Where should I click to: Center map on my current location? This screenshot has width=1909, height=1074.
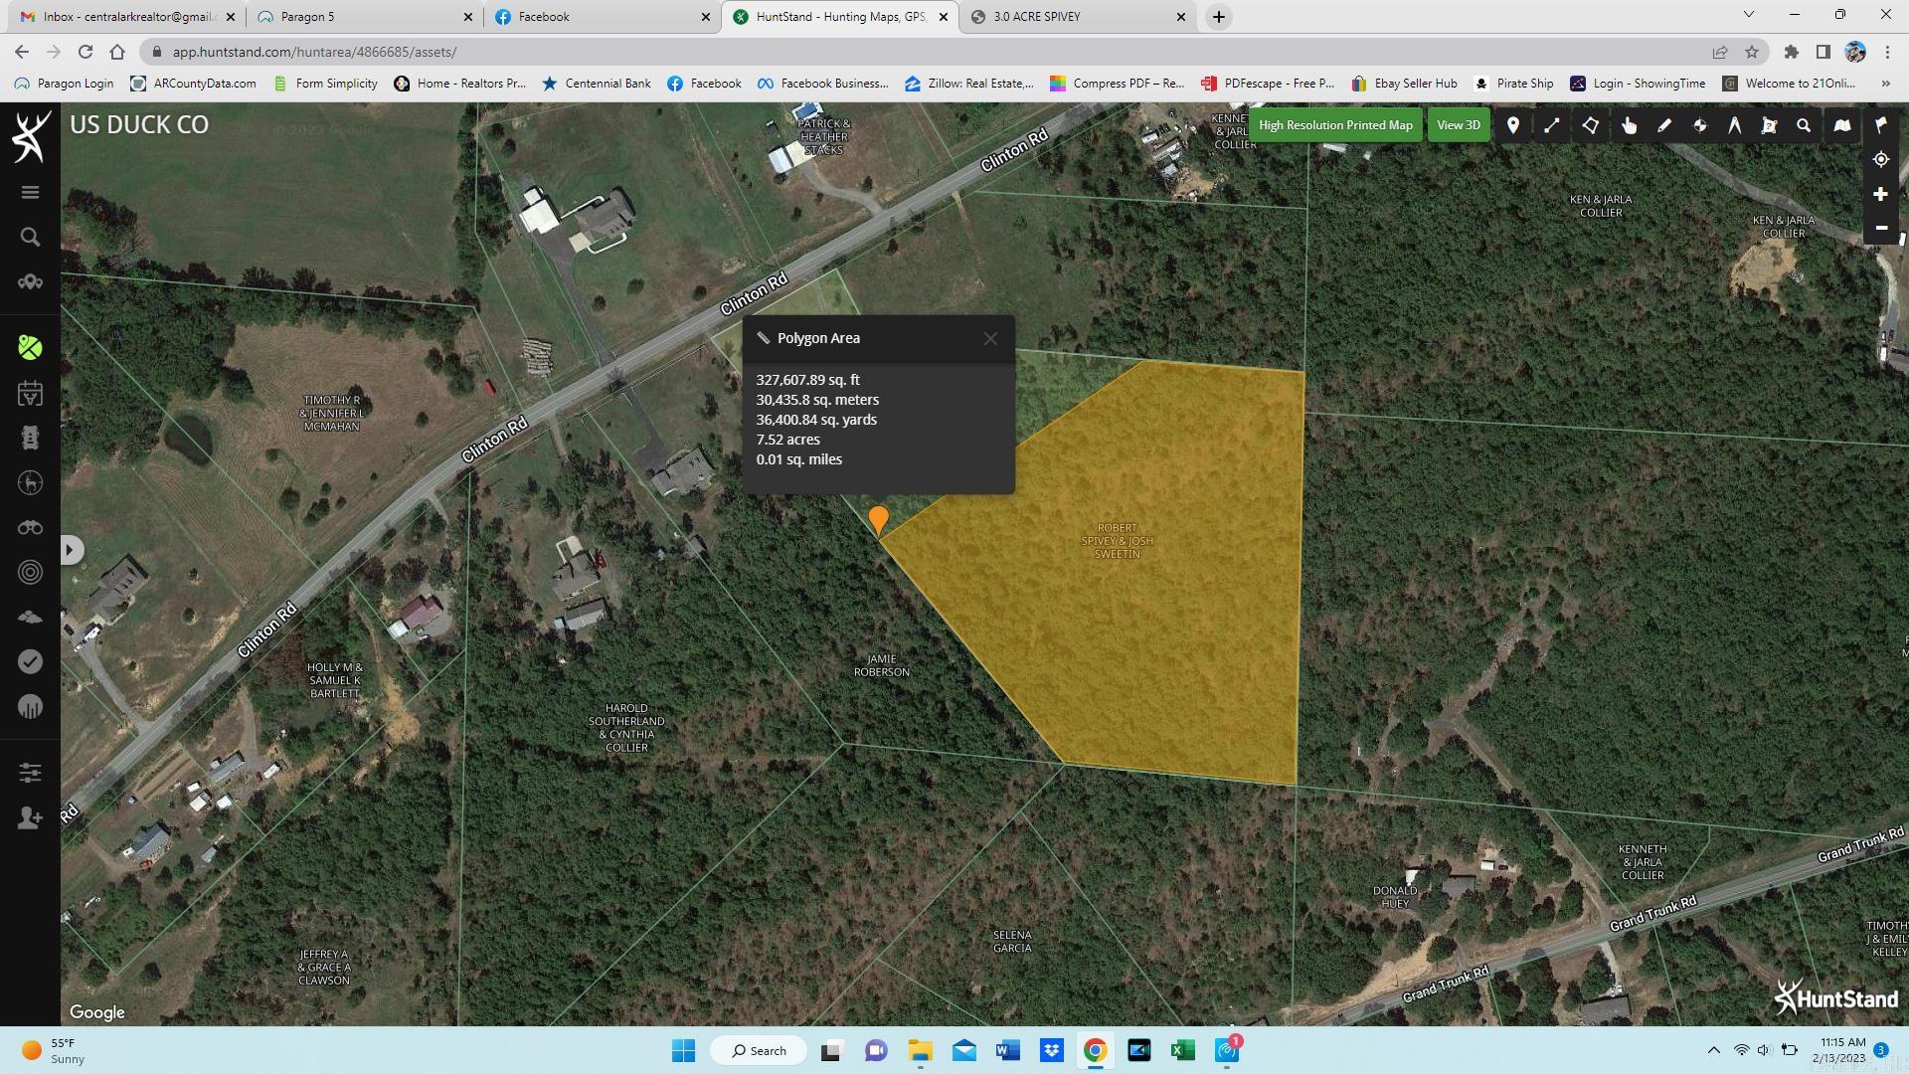click(x=1880, y=159)
